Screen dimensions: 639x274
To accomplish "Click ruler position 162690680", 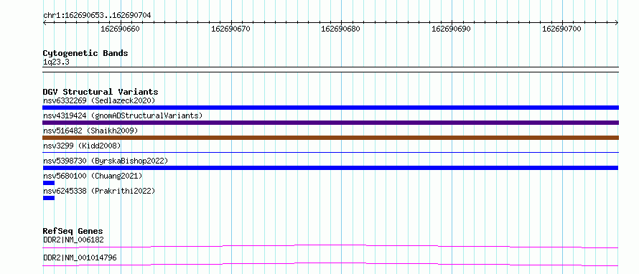I will pyautogui.click(x=341, y=29).
